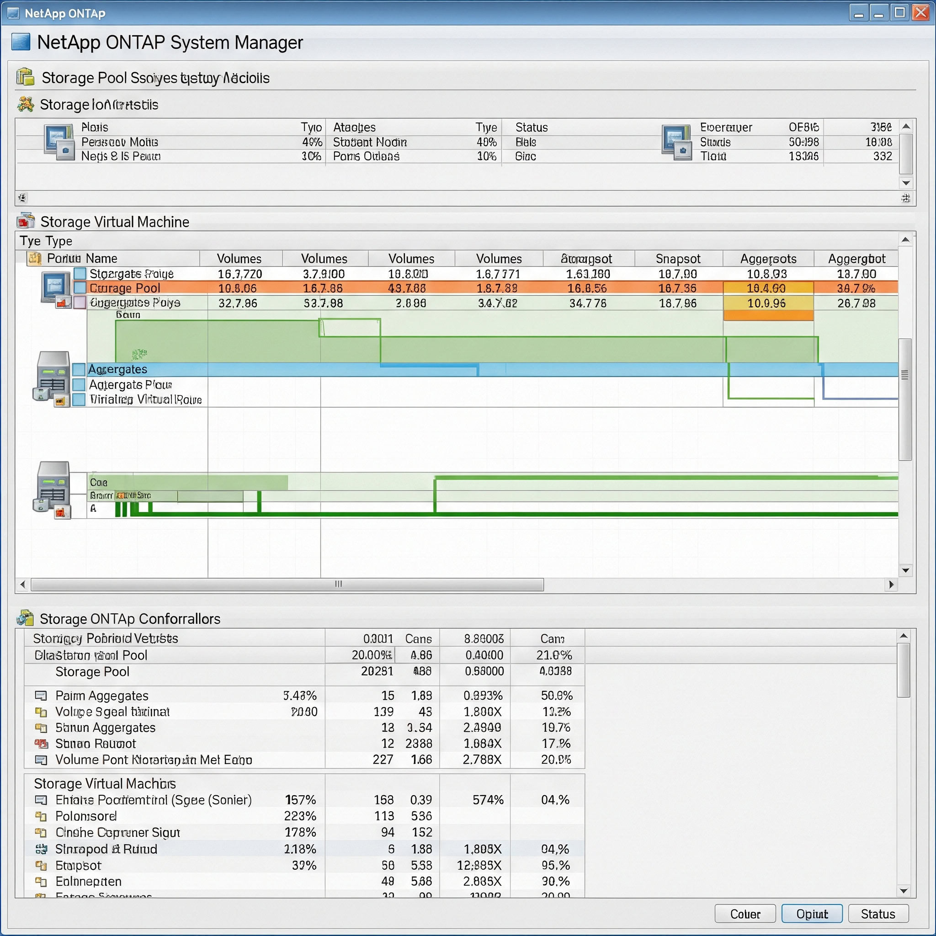This screenshot has width=936, height=936.
Task: Click the orange 10.4.60 highlighted cell
Action: click(x=768, y=288)
